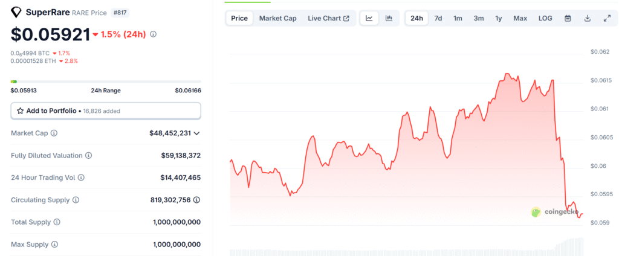Select the Price tab
The height and width of the screenshot is (256, 619).
point(239,18)
